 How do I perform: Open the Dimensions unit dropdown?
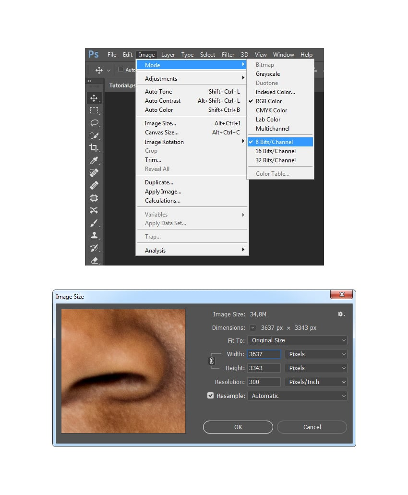pos(253,328)
